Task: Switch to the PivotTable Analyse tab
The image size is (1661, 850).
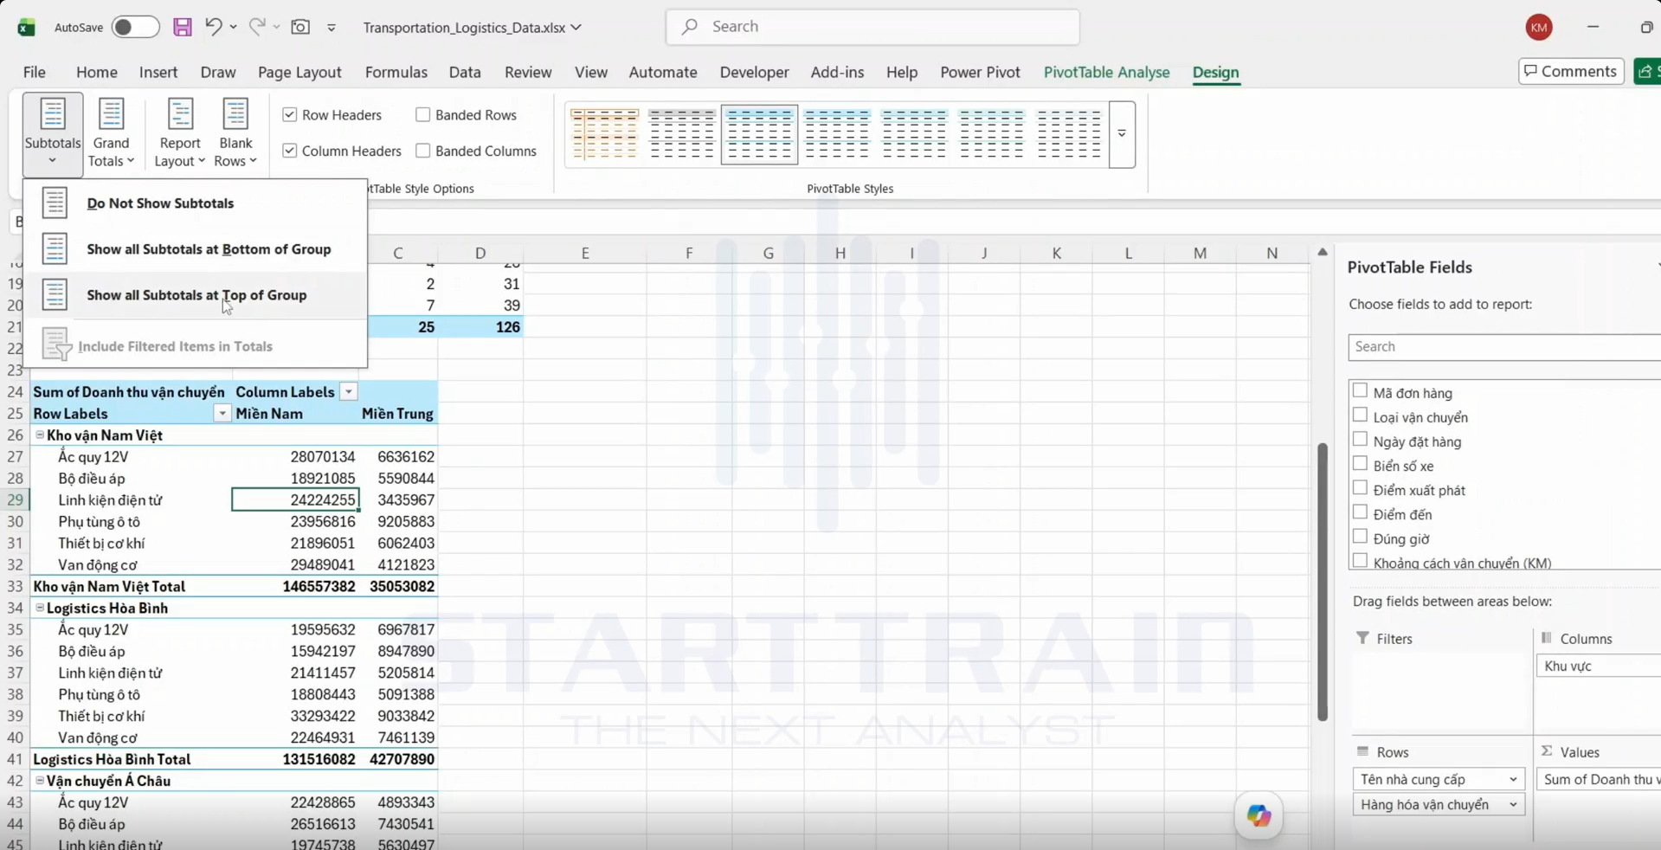Action: [x=1106, y=73]
